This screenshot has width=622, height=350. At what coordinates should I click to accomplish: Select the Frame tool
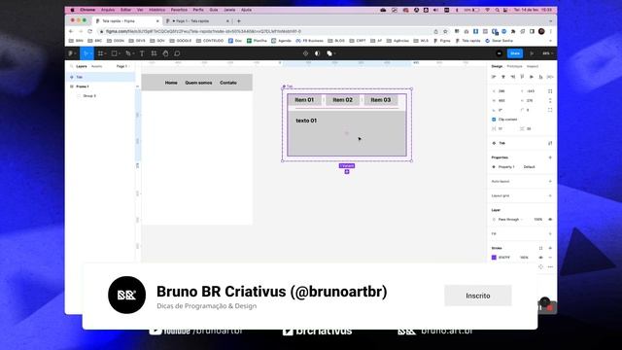click(x=100, y=53)
